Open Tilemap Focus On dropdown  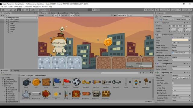[x=145, y=66]
